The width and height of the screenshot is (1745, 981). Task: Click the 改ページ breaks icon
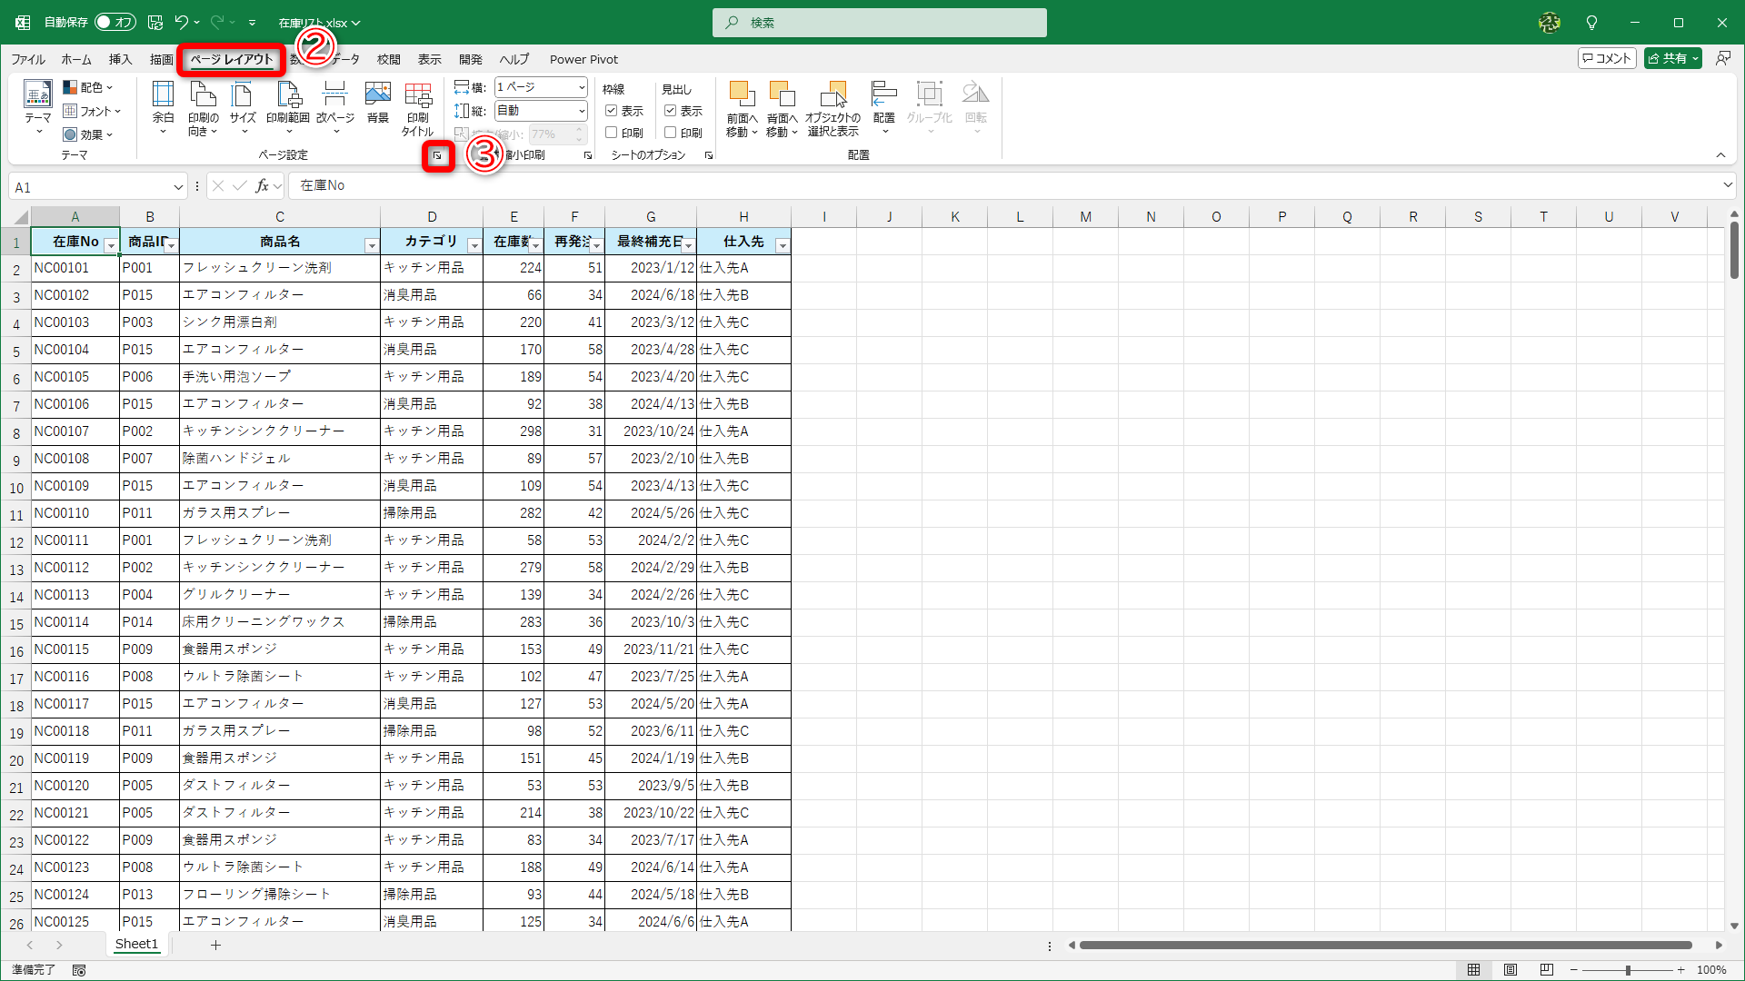pyautogui.click(x=334, y=95)
